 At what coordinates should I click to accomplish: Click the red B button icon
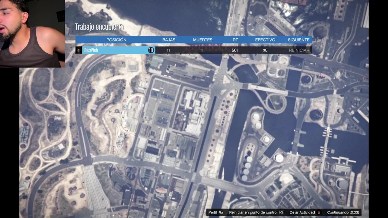pyautogui.click(x=319, y=213)
